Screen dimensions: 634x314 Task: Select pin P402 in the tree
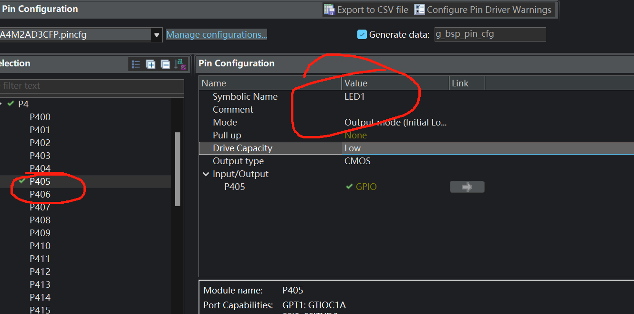click(40, 143)
